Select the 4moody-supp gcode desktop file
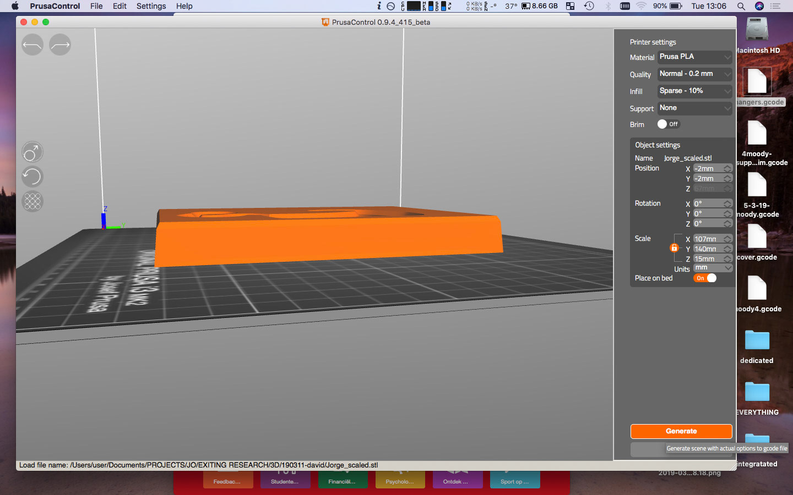The width and height of the screenshot is (793, 495). [757, 133]
